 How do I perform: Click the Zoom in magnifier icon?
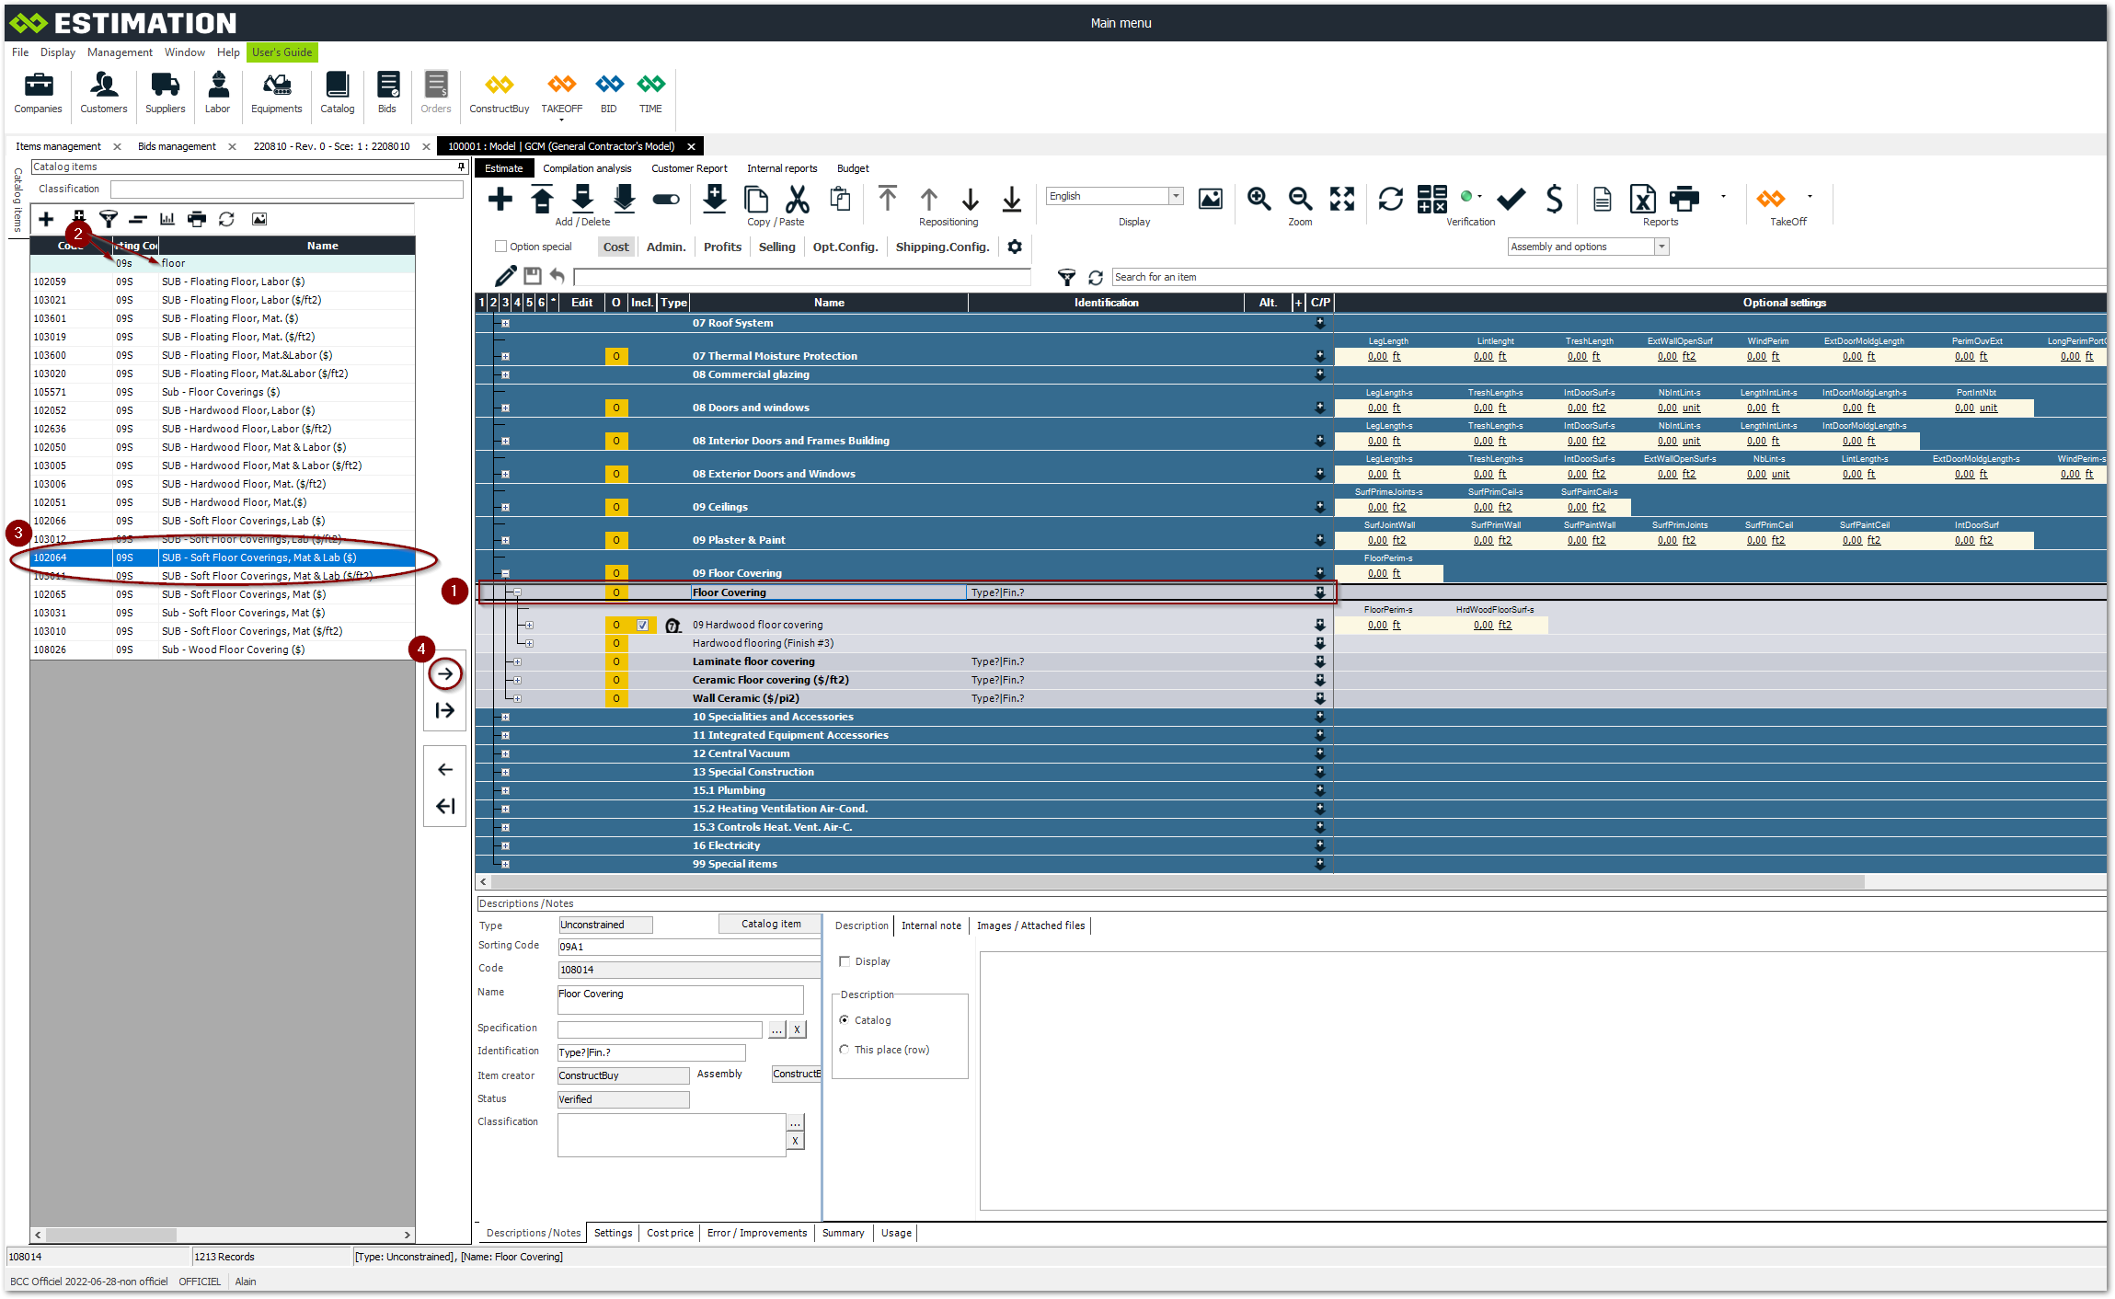pos(1259,199)
